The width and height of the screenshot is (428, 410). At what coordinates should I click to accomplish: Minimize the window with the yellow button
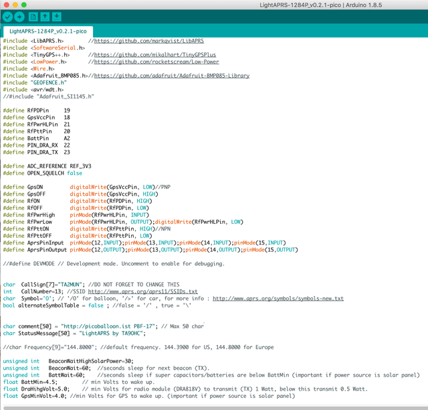point(16,5)
